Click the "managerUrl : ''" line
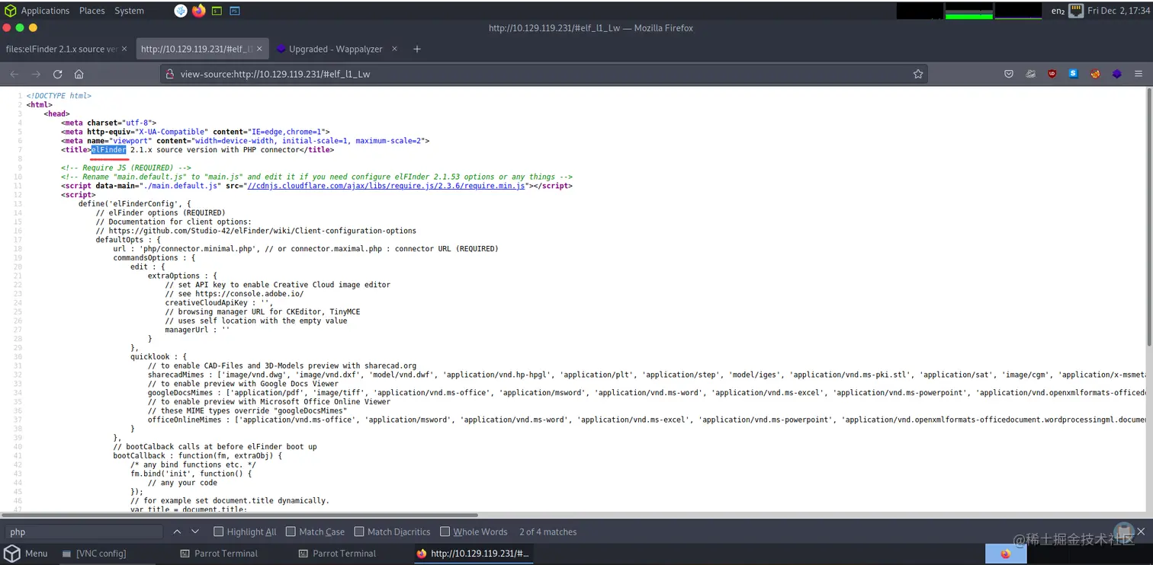1153x565 pixels. 198,330
